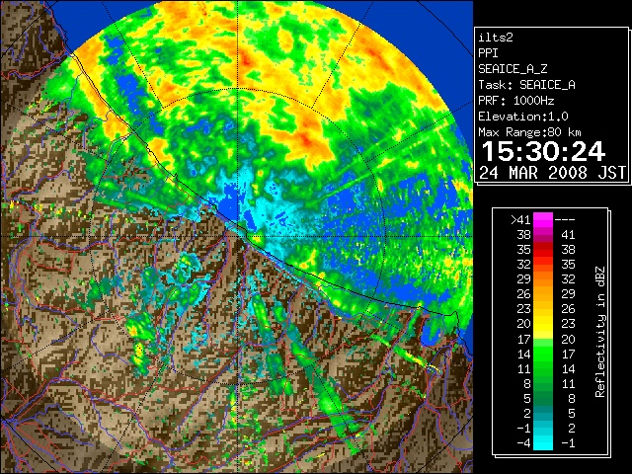Click the '>41' legend value
Image resolution: width=632 pixels, height=474 pixels.
click(520, 220)
